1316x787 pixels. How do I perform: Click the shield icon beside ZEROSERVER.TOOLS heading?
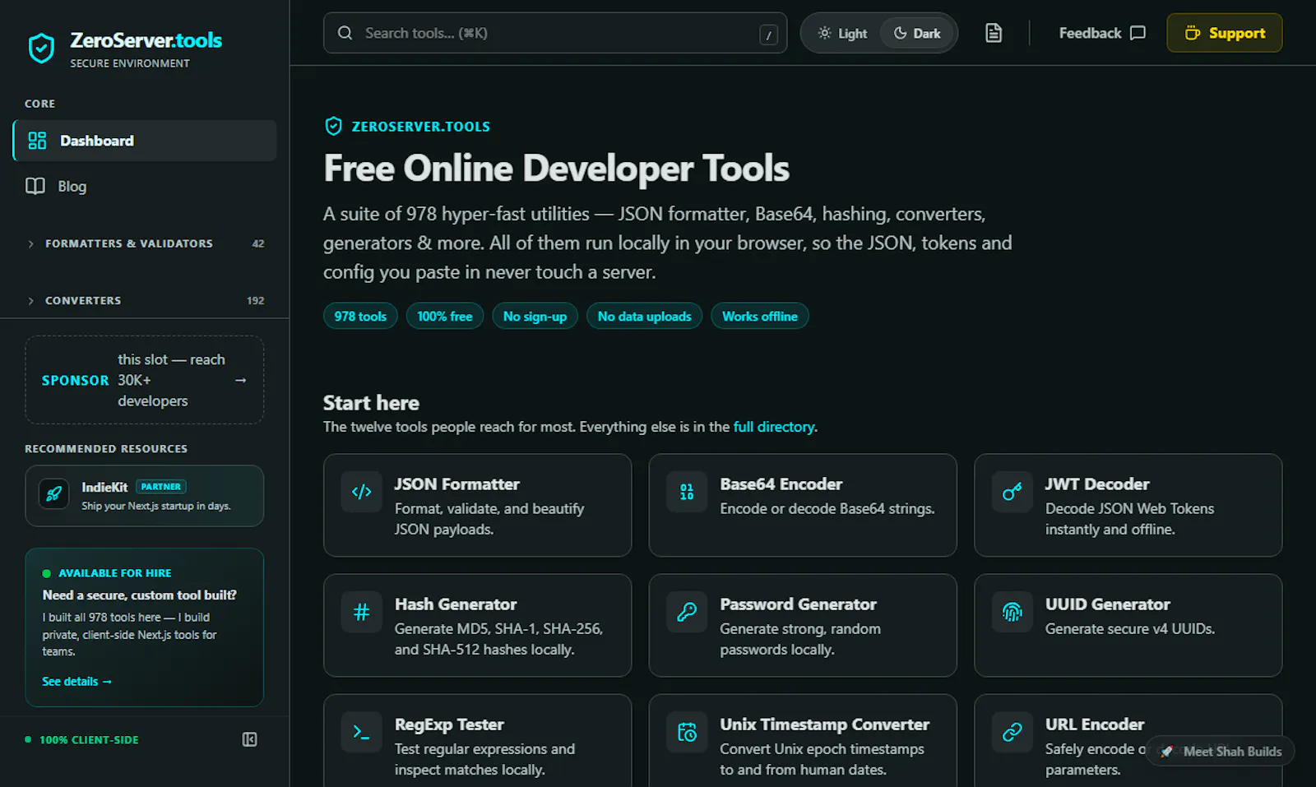click(x=333, y=126)
